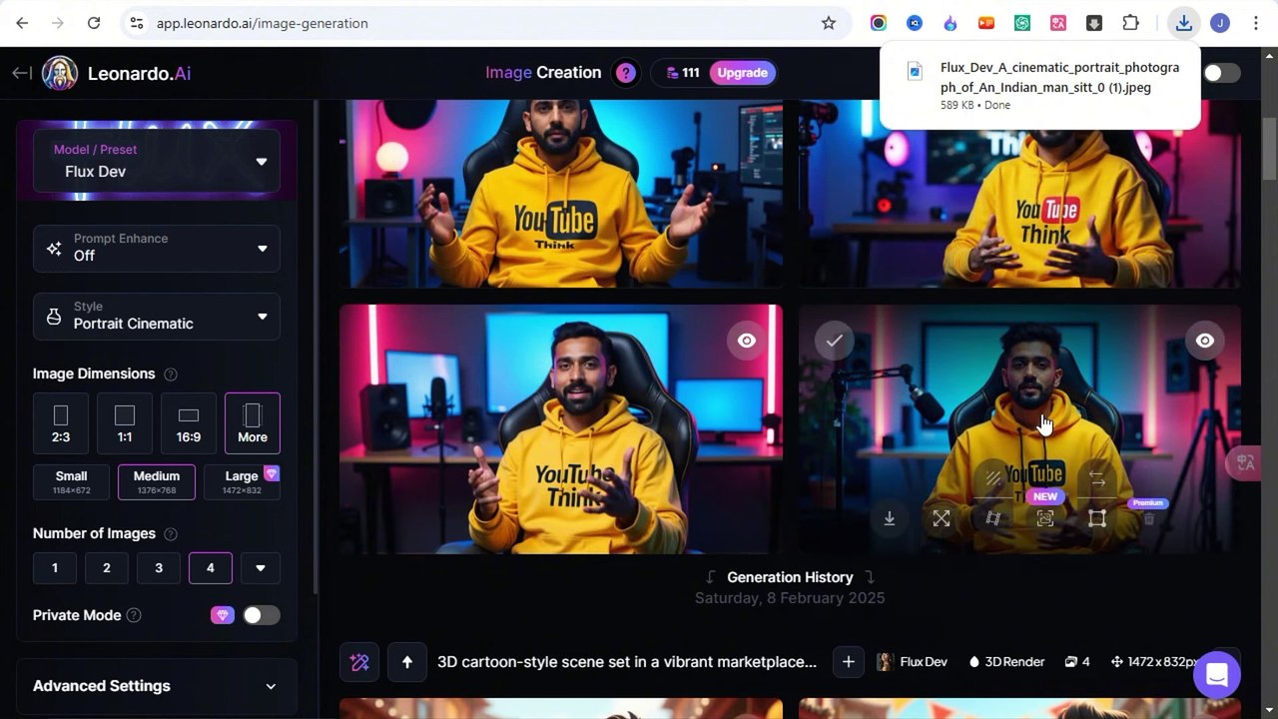
Task: Select the Small 1184×672 size
Action: click(72, 482)
